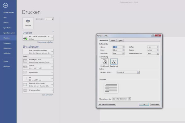This screenshot has width=185, height=123.
Task: Go back using the circular arrow icon
Action: tap(6, 6)
